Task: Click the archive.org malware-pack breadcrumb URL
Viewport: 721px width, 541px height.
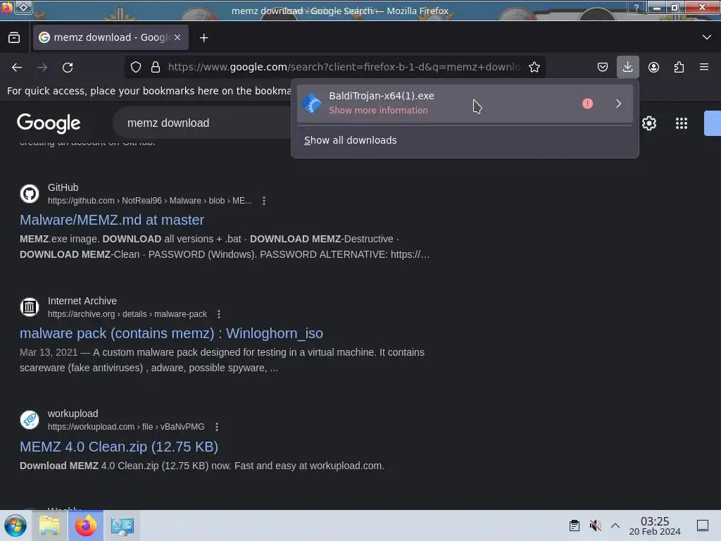Action: pos(127,314)
